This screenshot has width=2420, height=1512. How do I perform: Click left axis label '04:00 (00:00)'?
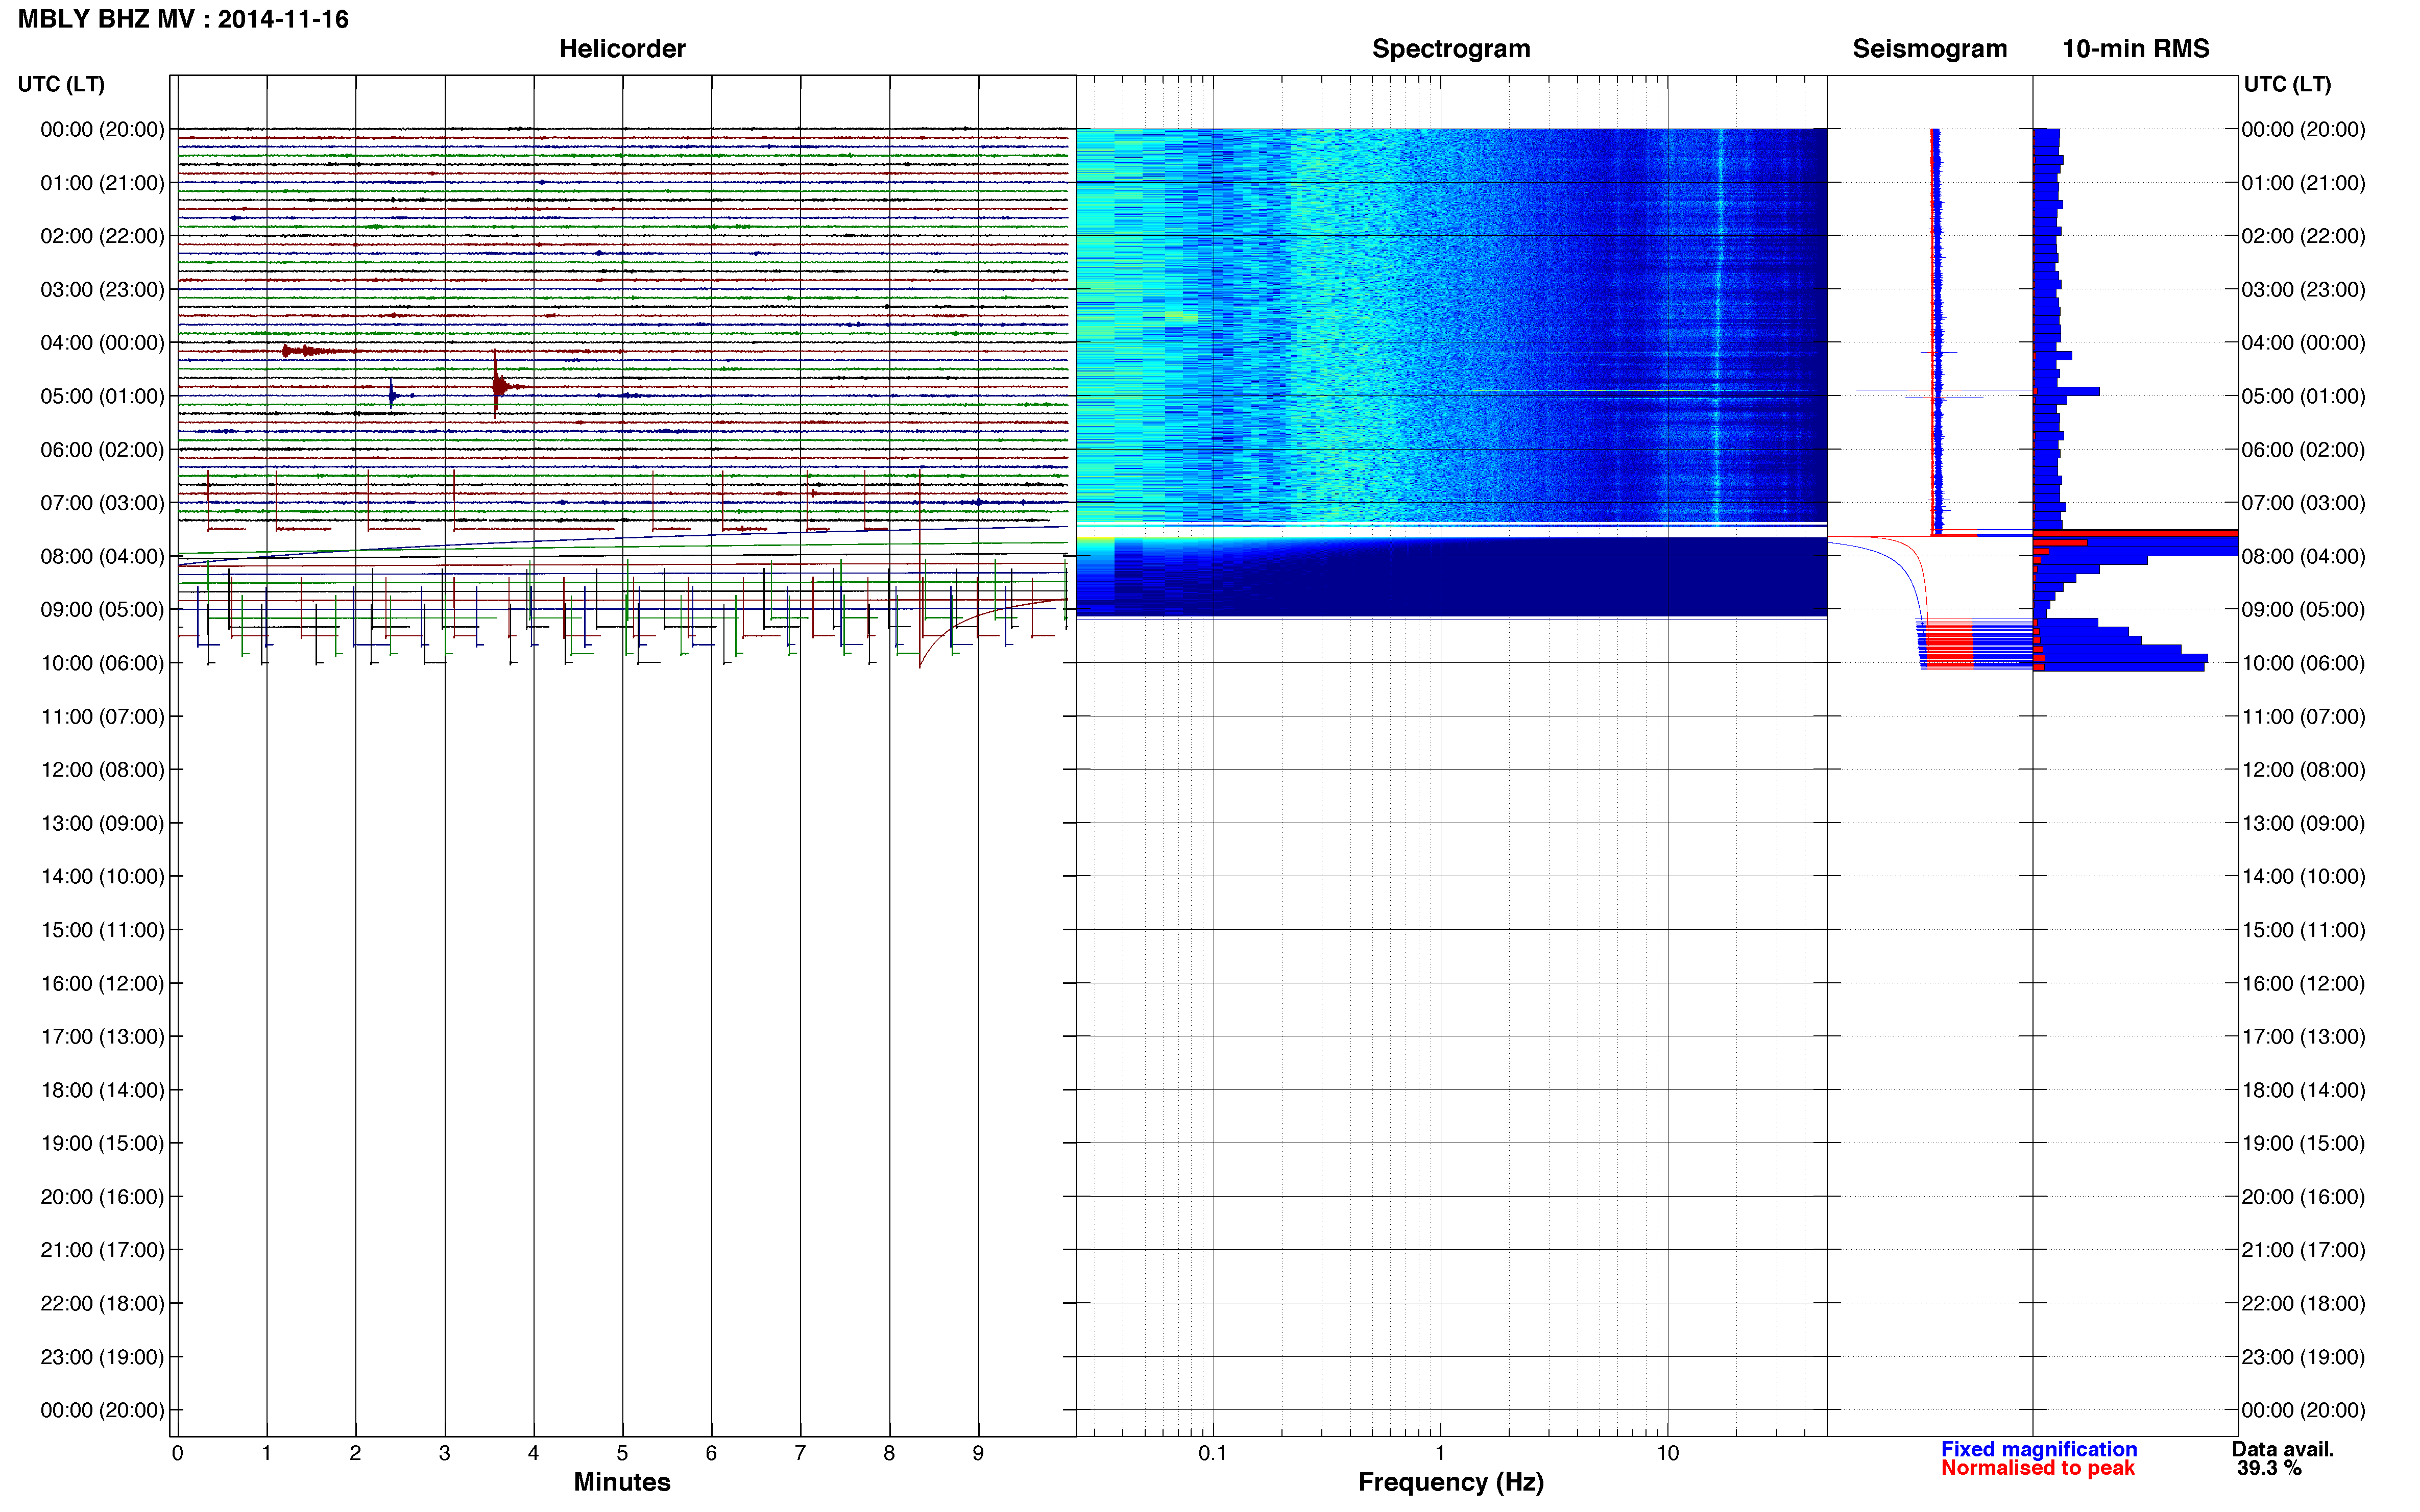pyautogui.click(x=102, y=342)
